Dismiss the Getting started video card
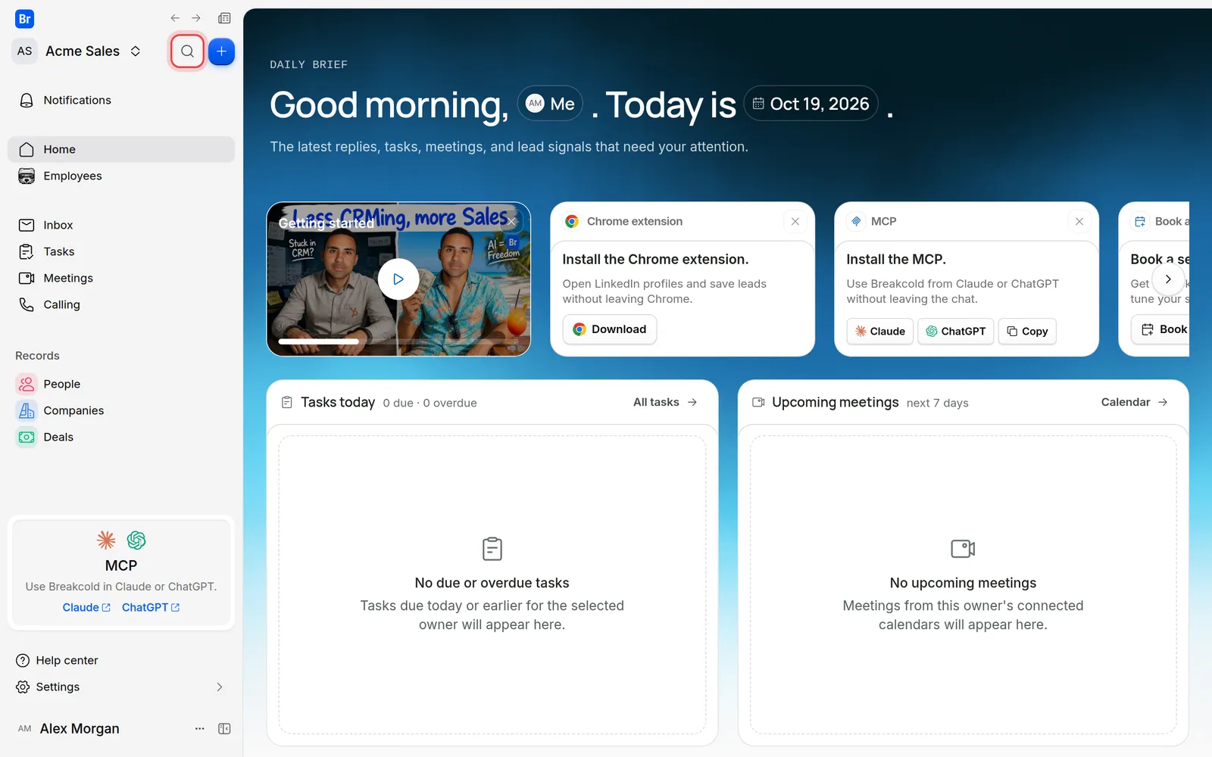Image resolution: width=1212 pixels, height=757 pixels. coord(512,222)
